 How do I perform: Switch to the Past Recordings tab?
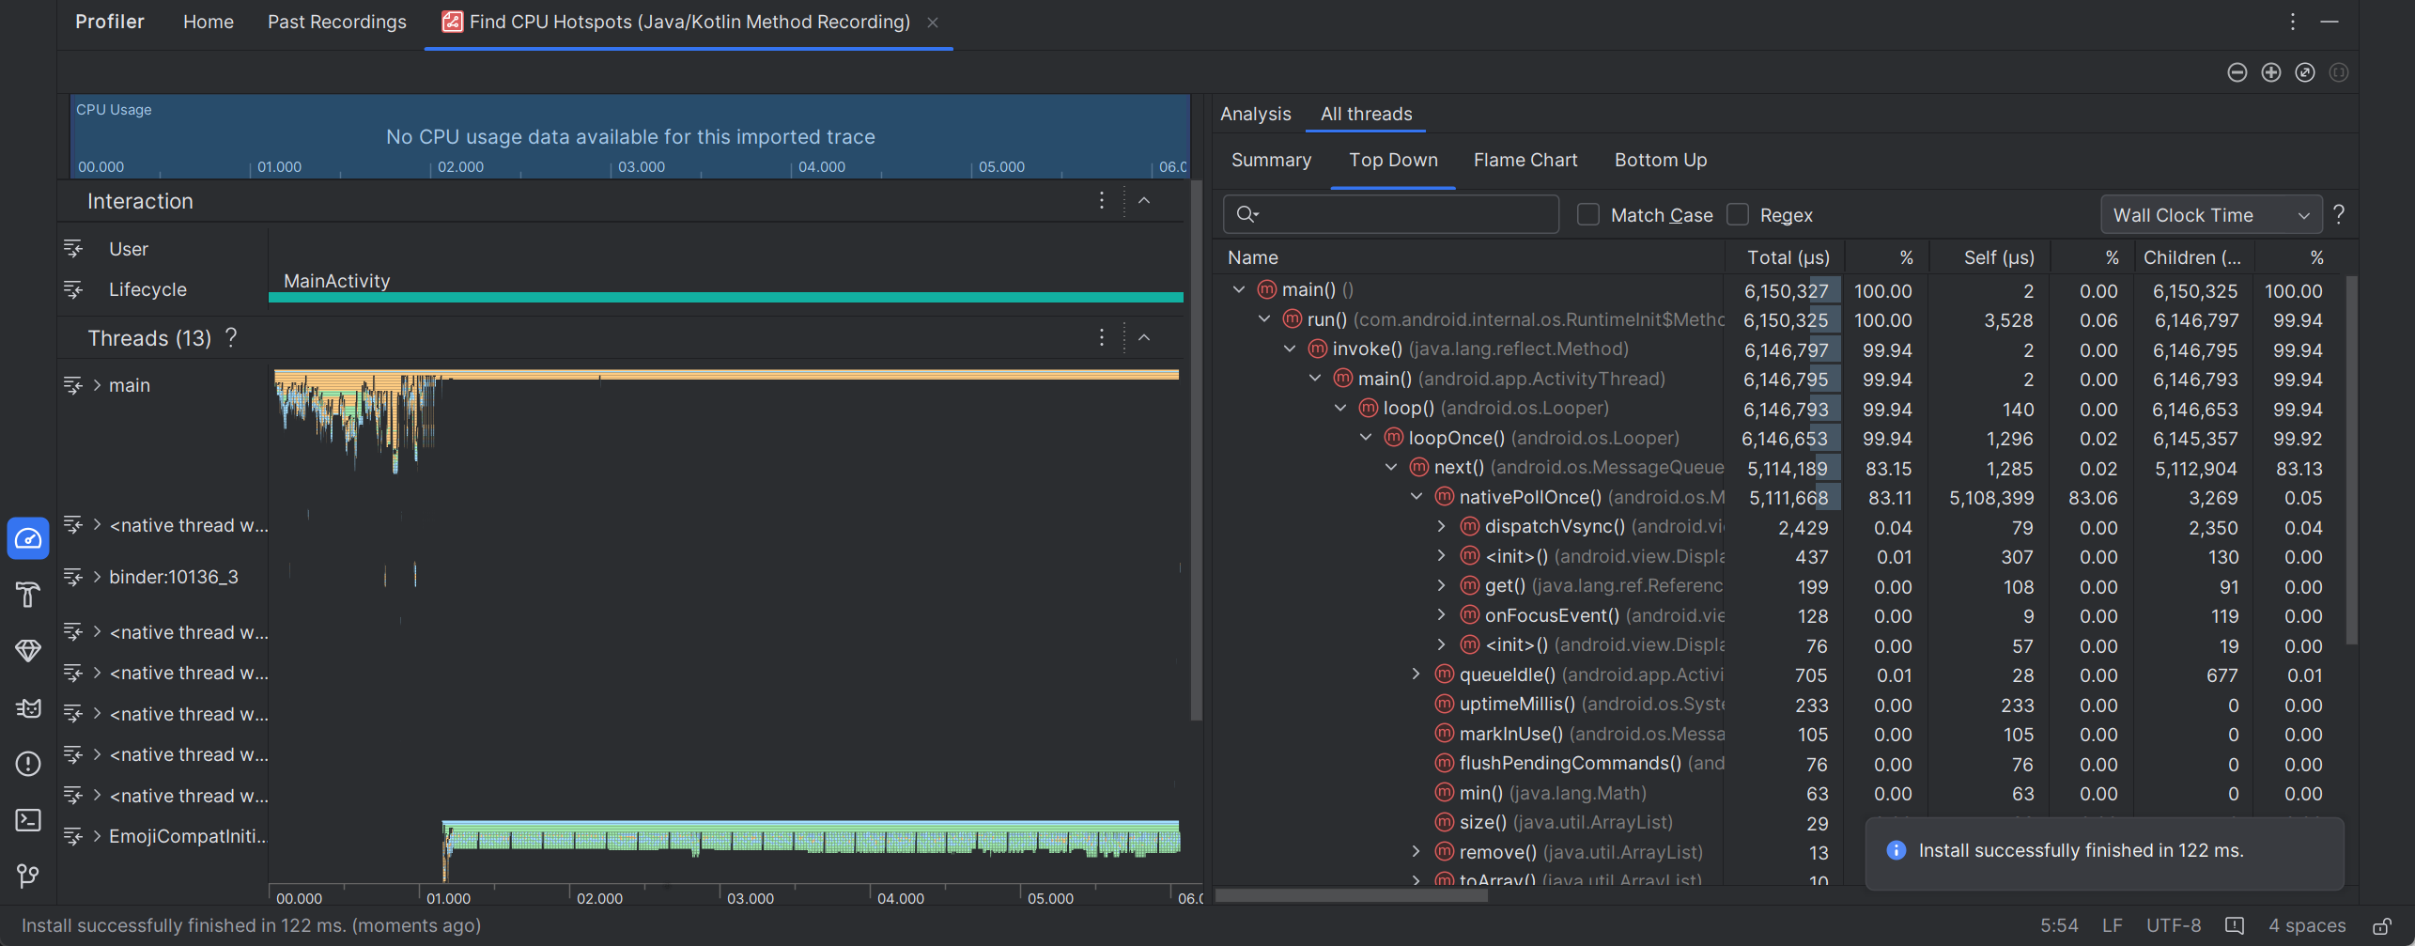pyautogui.click(x=336, y=22)
